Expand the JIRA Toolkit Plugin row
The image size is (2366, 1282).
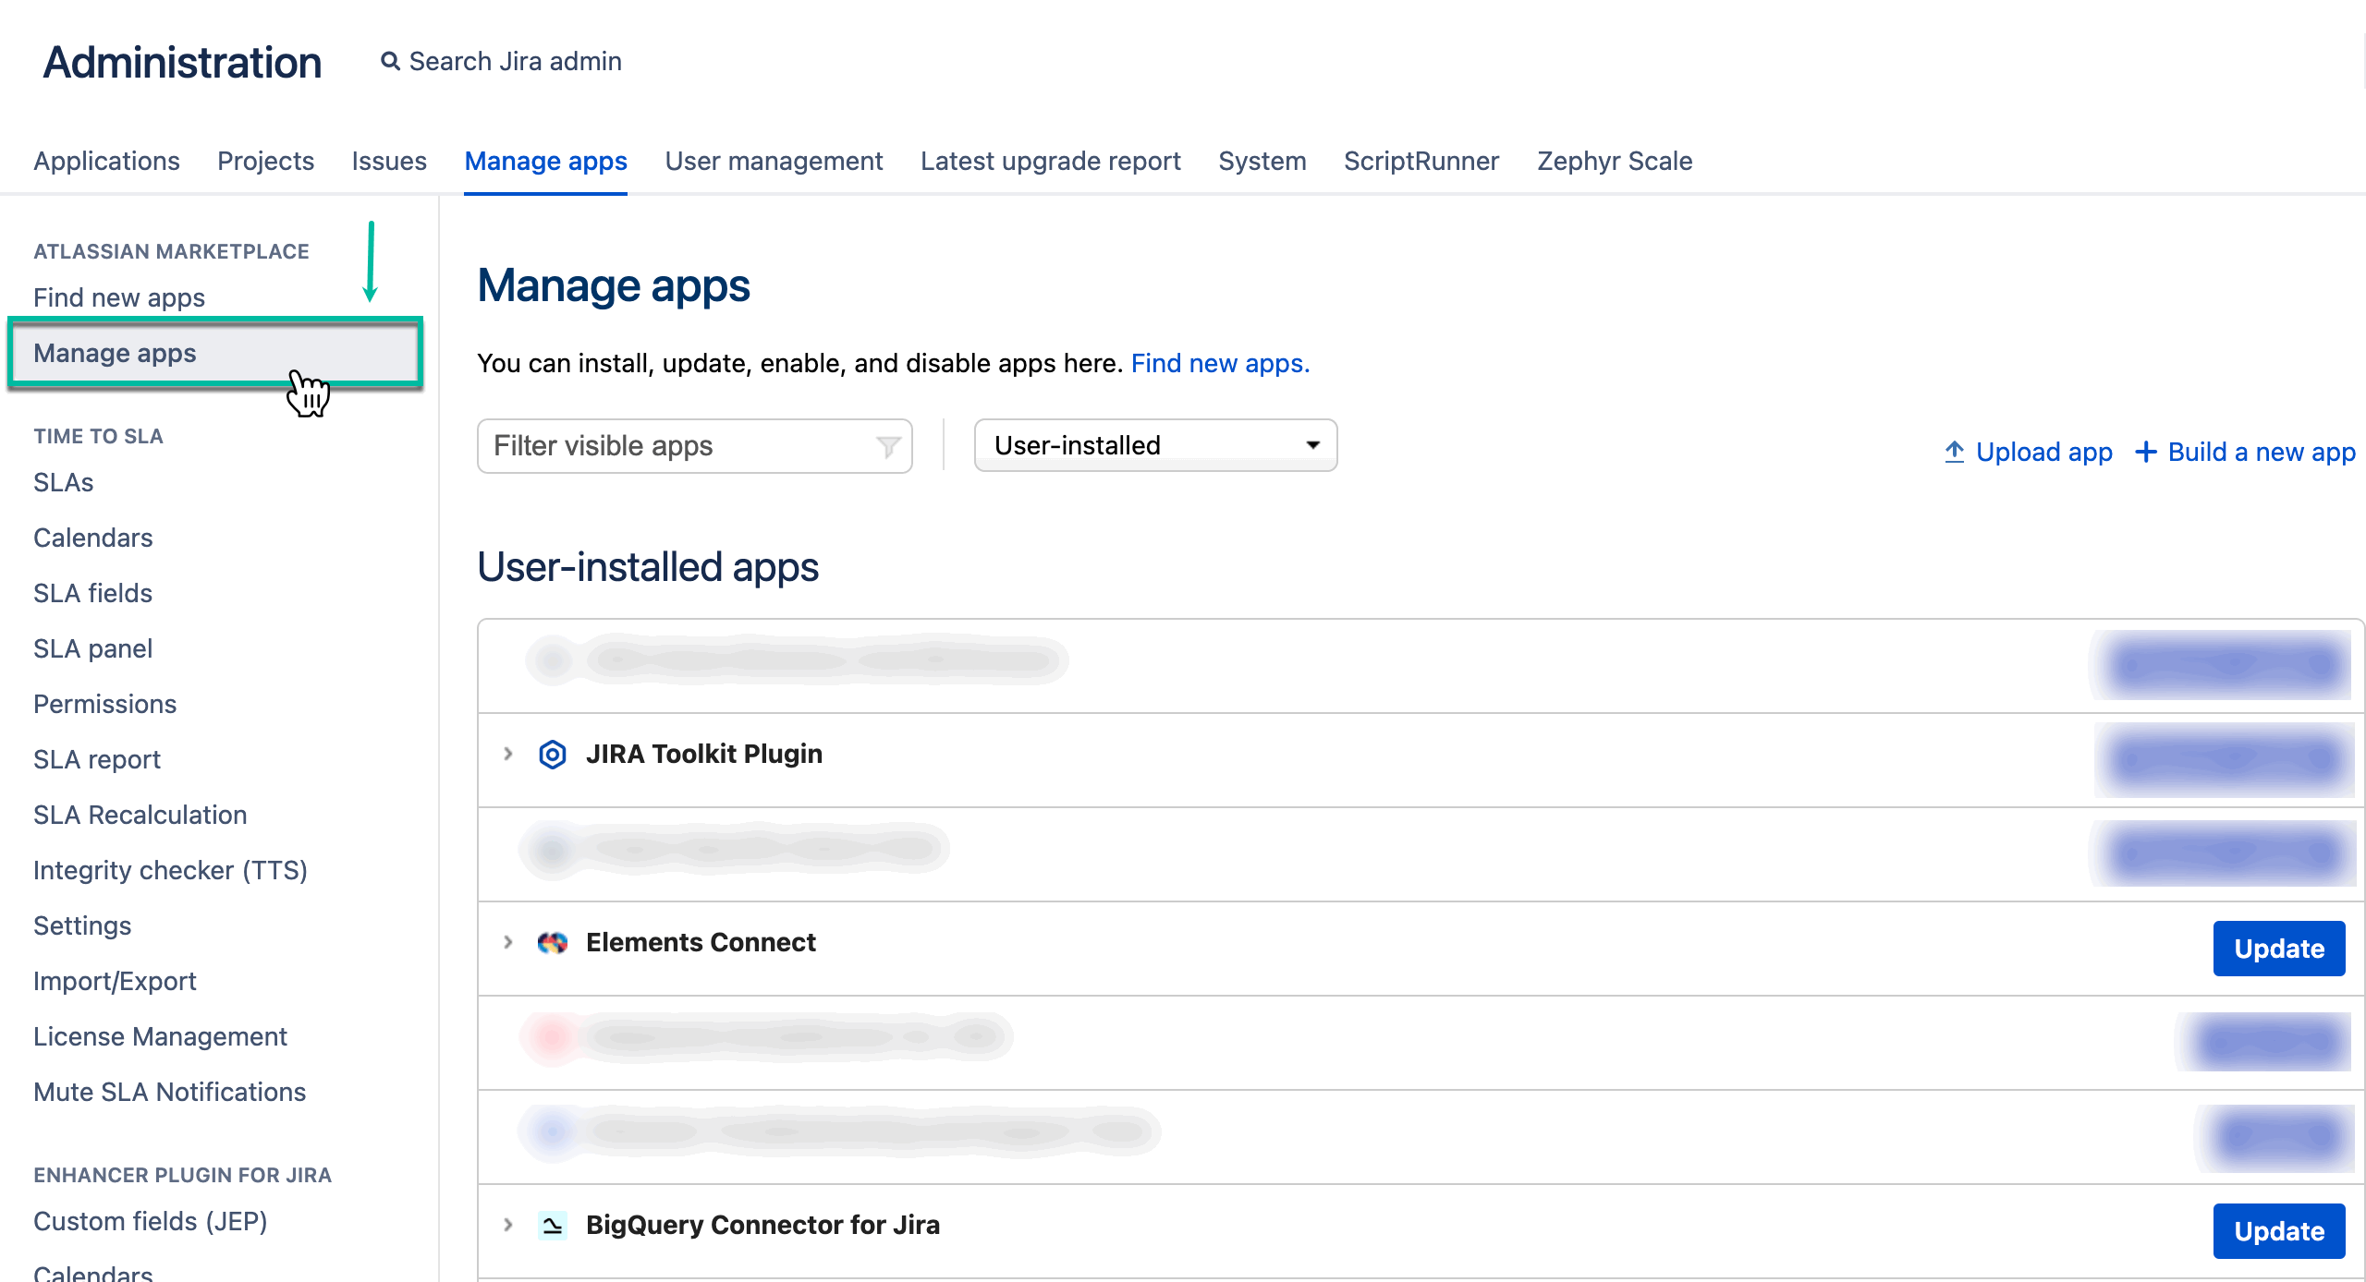(x=508, y=755)
